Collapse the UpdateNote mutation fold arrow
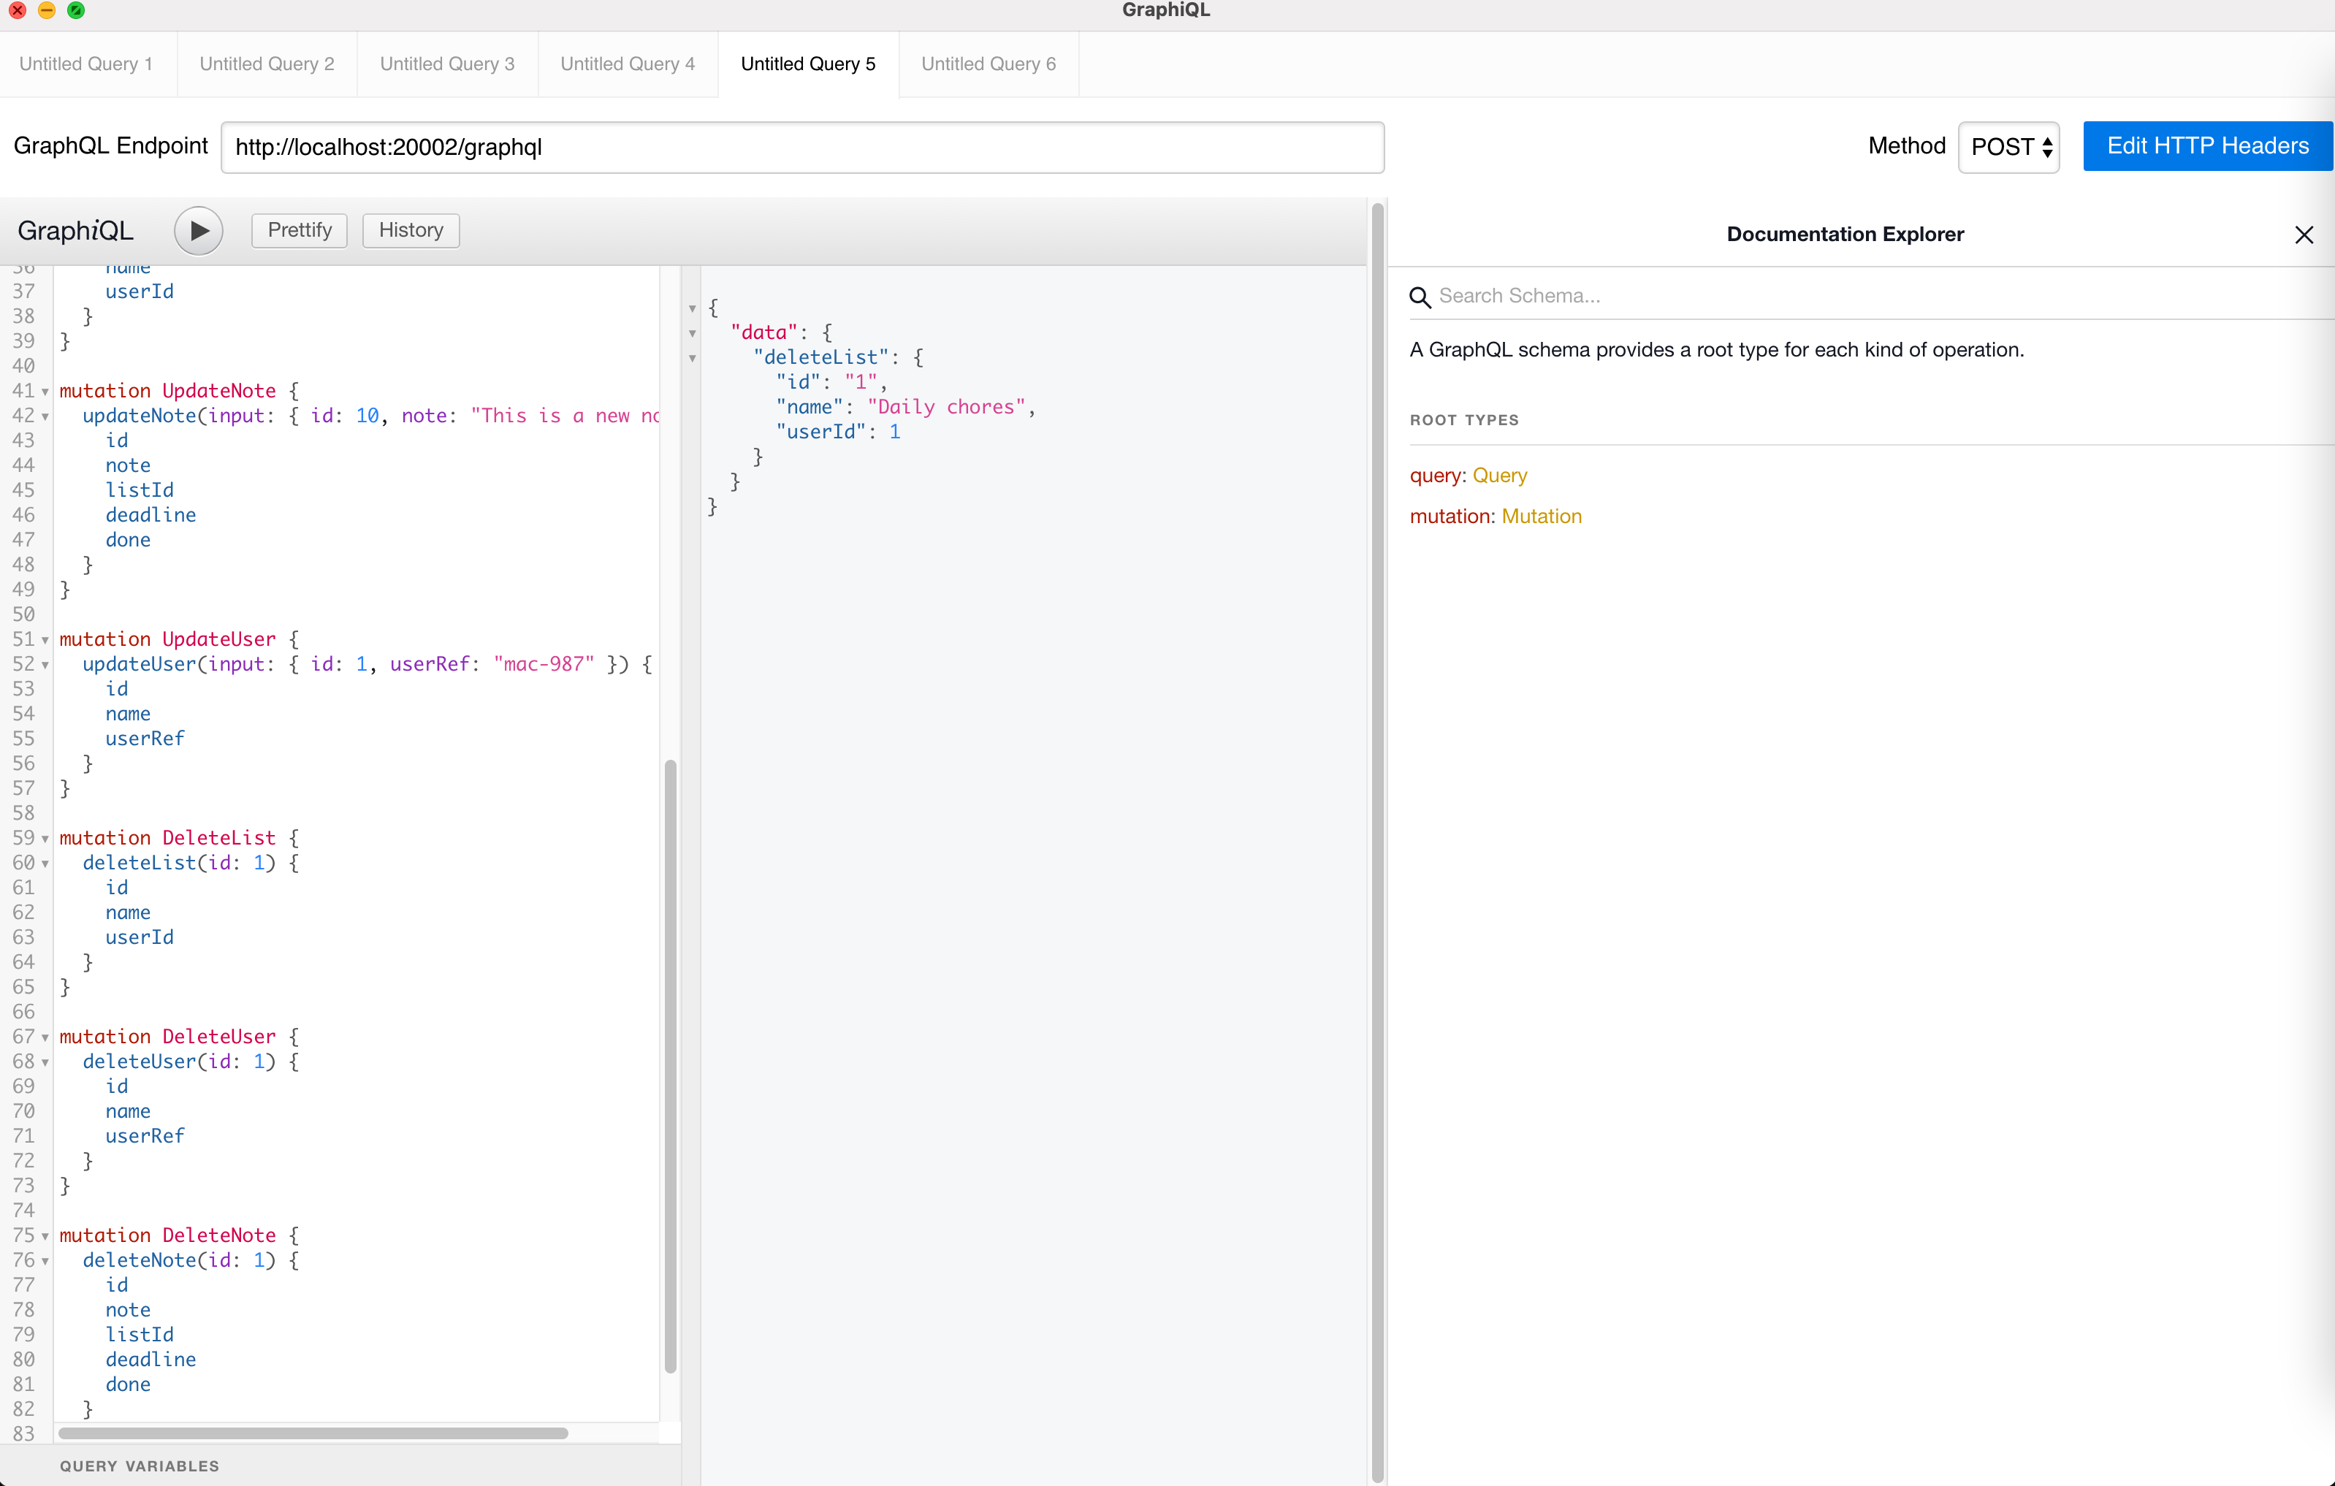2335x1486 pixels. pos(45,392)
